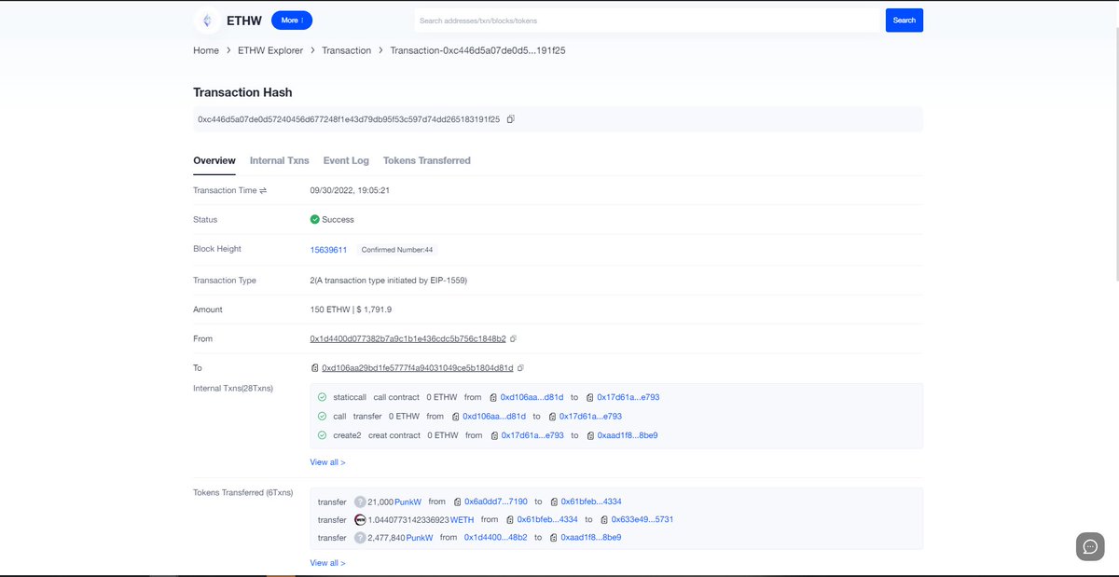Open create2 row from address 0x17d61a...e793
Image resolution: width=1119 pixels, height=577 pixels.
coord(532,435)
